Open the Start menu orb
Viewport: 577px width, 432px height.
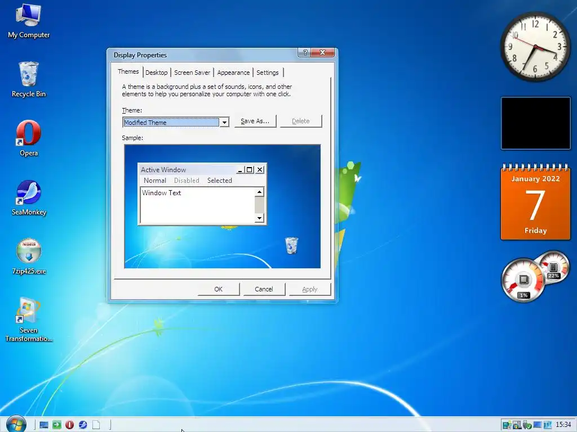16,424
